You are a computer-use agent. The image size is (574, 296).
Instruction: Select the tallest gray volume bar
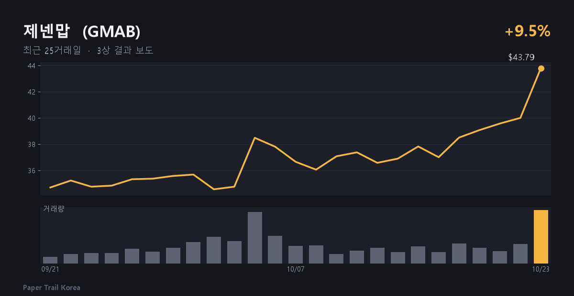coord(255,238)
